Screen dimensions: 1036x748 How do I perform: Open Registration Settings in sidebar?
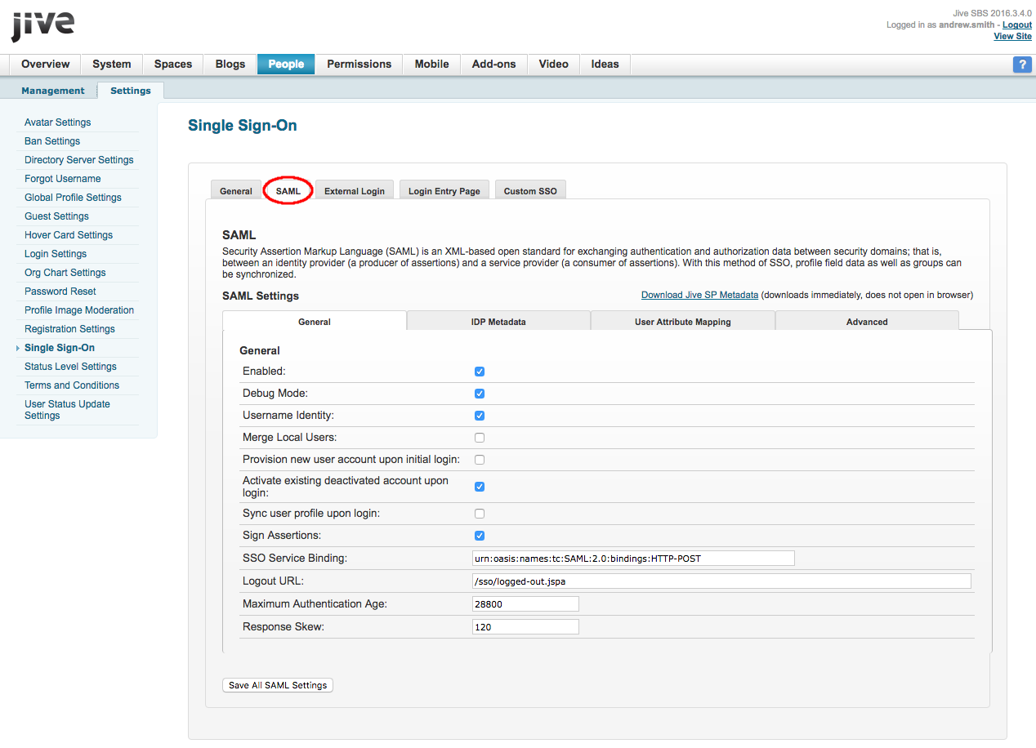69,329
